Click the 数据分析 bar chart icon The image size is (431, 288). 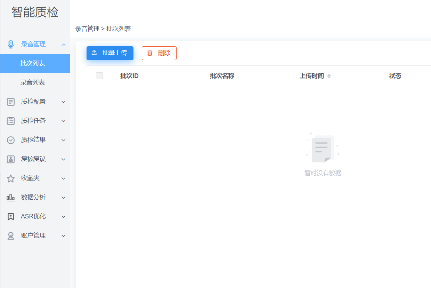(x=11, y=198)
